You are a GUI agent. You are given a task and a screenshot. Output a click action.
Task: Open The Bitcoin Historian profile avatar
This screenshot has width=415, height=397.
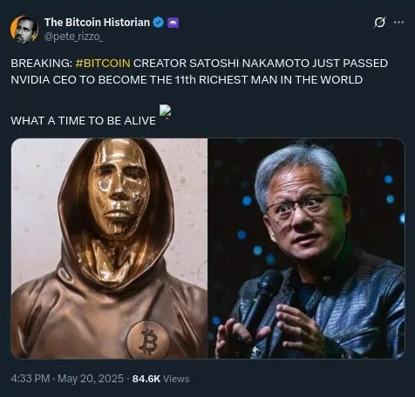24,30
